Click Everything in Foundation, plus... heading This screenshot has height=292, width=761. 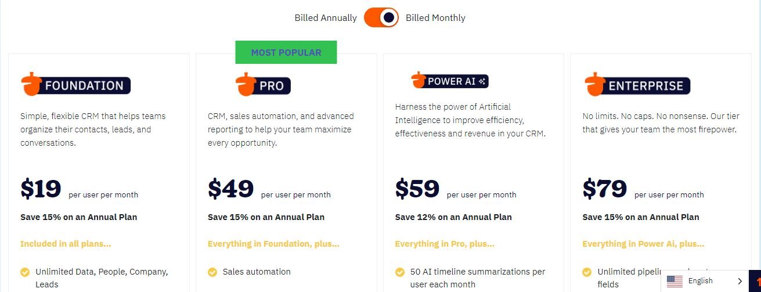click(273, 244)
